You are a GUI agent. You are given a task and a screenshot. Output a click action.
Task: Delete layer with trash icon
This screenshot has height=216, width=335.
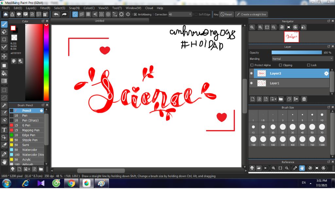click(x=304, y=99)
